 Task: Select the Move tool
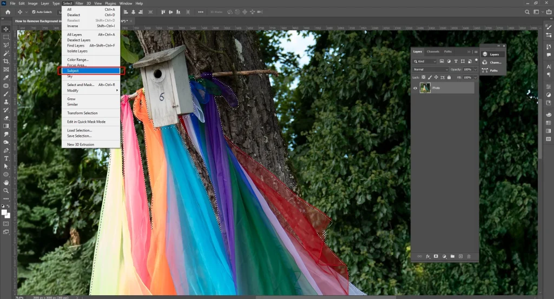(6, 29)
